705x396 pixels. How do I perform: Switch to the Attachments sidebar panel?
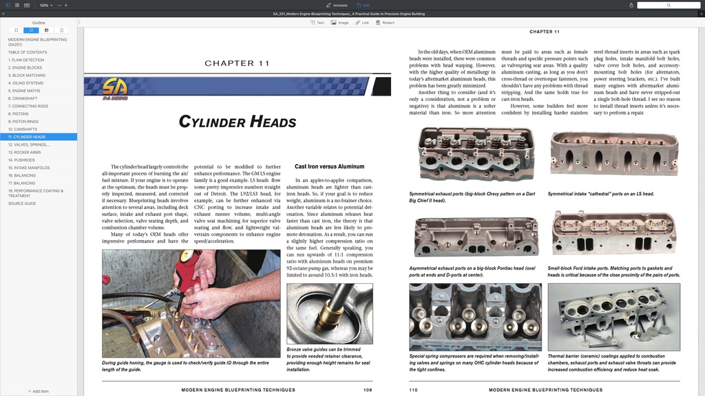coord(62,30)
